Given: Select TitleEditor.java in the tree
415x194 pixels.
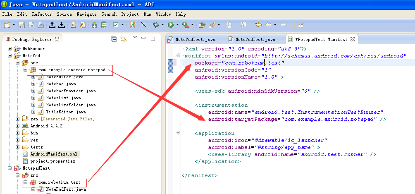Looking at the screenshot, I should pyautogui.click(x=66, y=112).
